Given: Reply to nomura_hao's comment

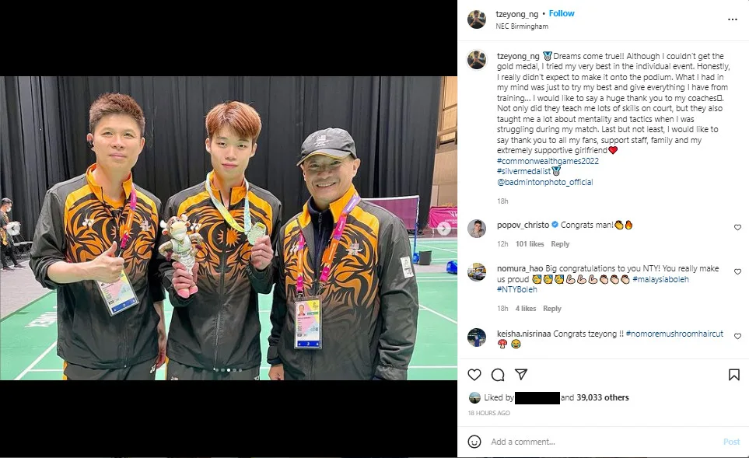Looking at the screenshot, I should pyautogui.click(x=552, y=309).
